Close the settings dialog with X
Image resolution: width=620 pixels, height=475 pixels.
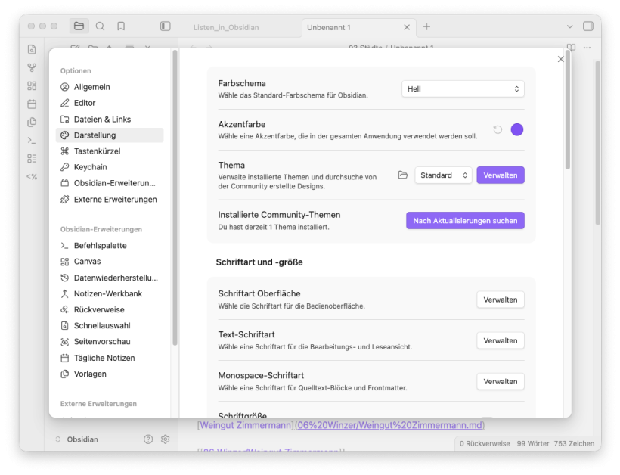560,59
